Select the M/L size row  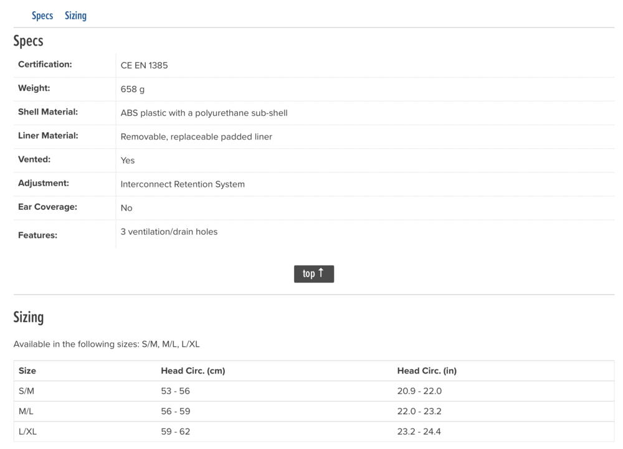(314, 411)
